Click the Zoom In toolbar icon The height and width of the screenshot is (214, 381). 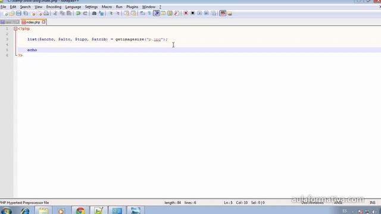[111, 13]
